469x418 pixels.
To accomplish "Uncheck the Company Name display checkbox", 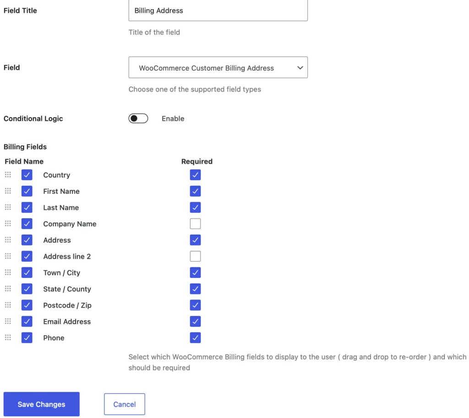I will (x=27, y=224).
